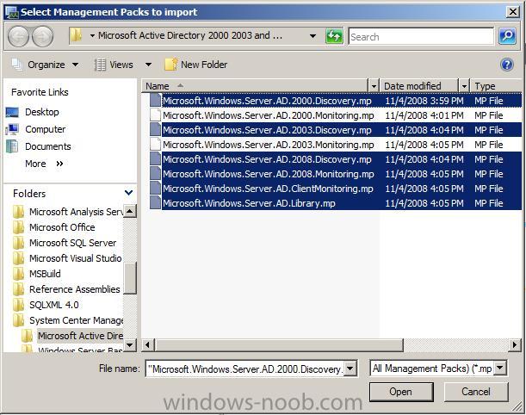Click the file list horizontal scrollbar thumb
526x415 pixels.
[x=279, y=344]
